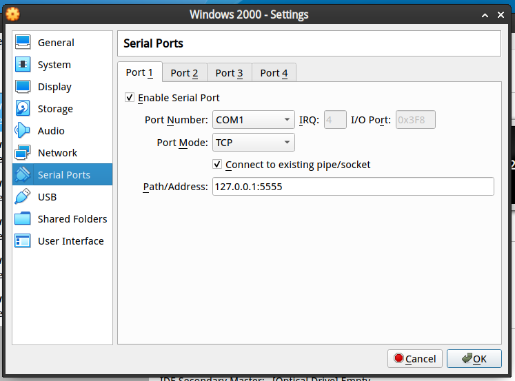Viewport: 515px width, 381px height.
Task: Select Audio label in settings list
Action: [51, 131]
